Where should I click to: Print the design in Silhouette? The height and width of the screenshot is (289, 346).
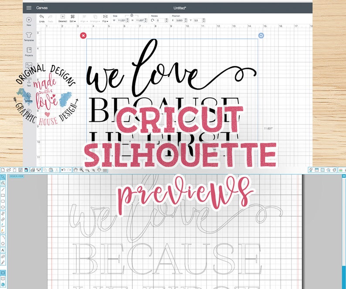click(33, 170)
